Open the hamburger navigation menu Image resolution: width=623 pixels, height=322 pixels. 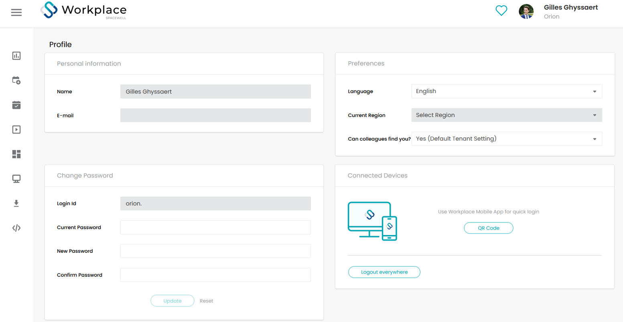16,12
